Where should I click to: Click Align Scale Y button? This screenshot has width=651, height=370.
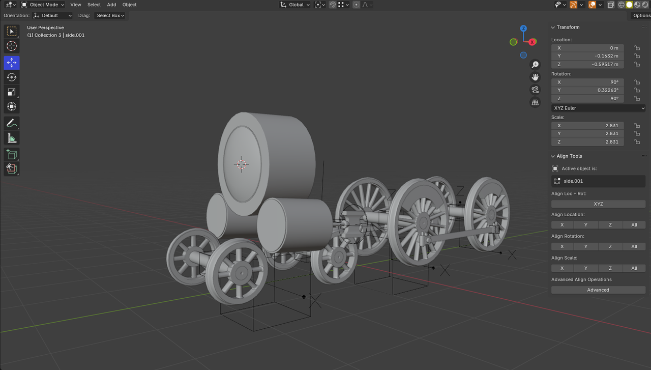586,268
